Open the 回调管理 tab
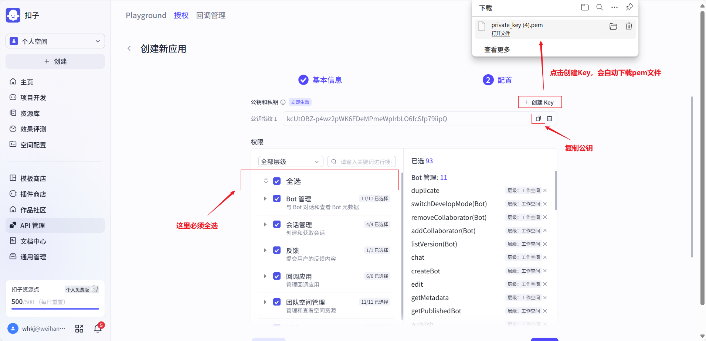The width and height of the screenshot is (706, 341). pos(211,16)
